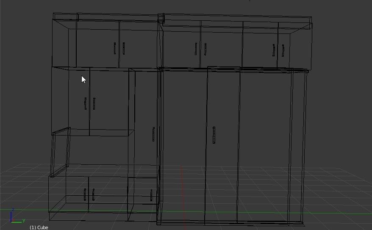Screen dimensions: 372x230
Task: Click the slanted monitor frame wireframe on the desk
Action: click(x=60, y=152)
